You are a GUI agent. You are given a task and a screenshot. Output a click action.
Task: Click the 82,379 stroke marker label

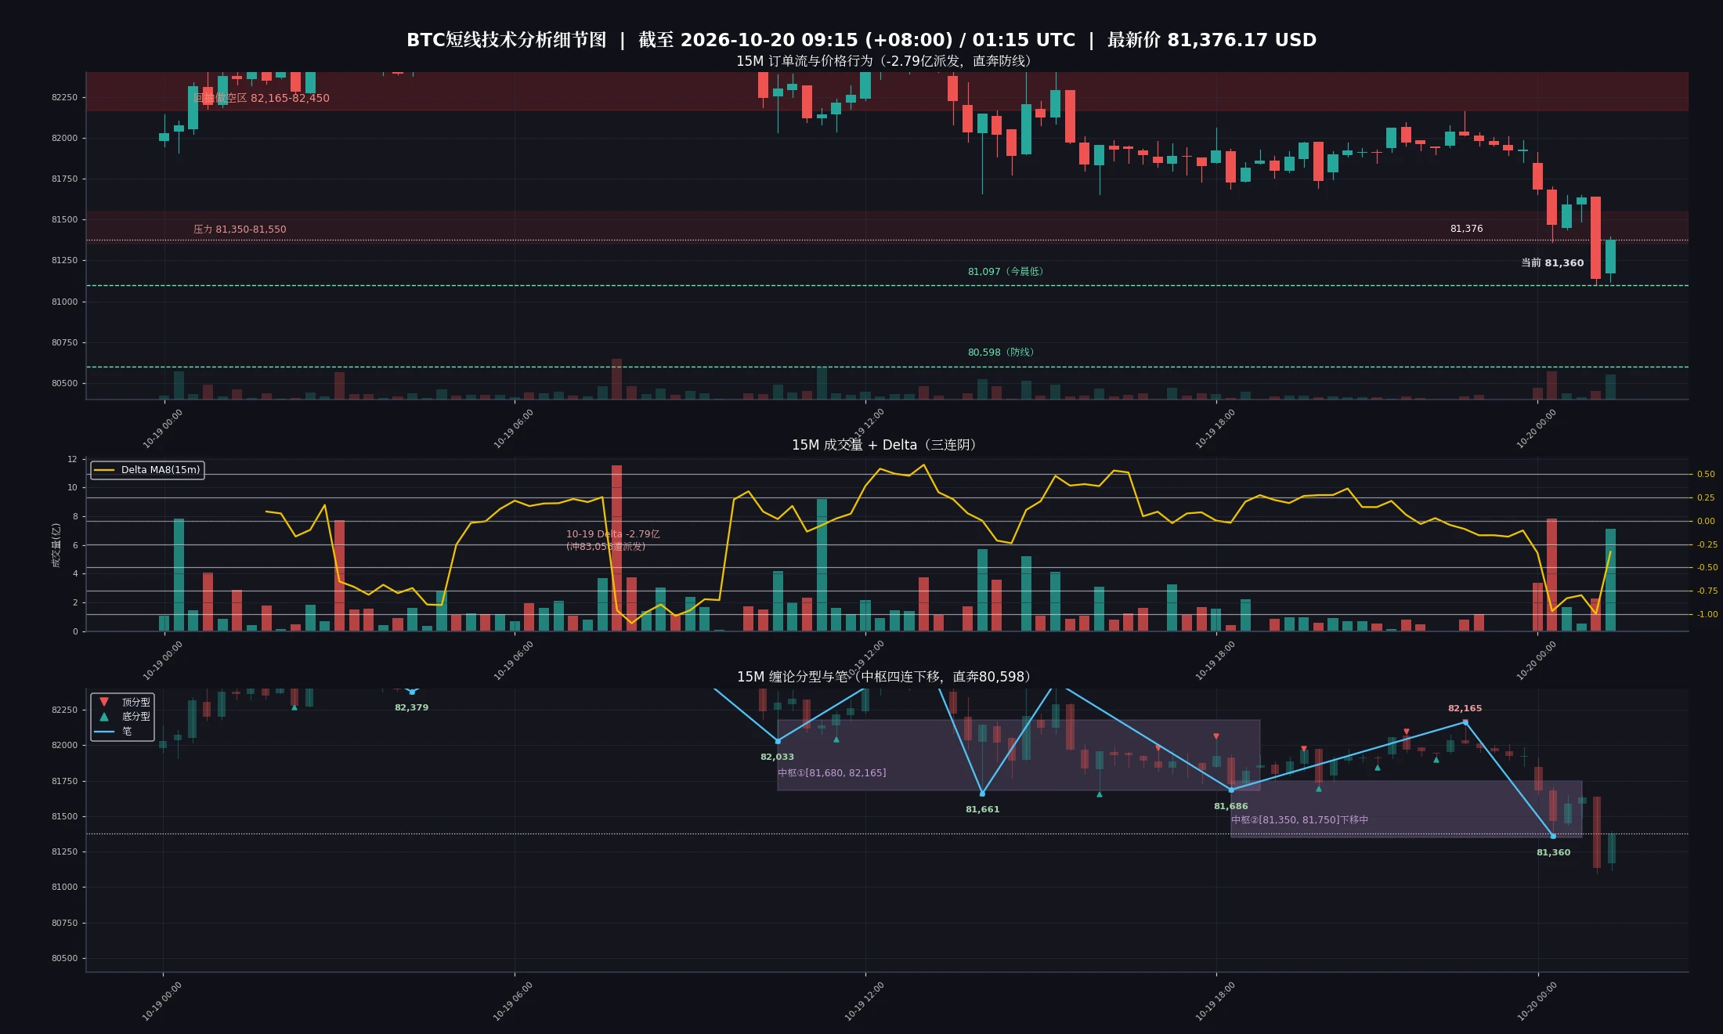(x=411, y=707)
